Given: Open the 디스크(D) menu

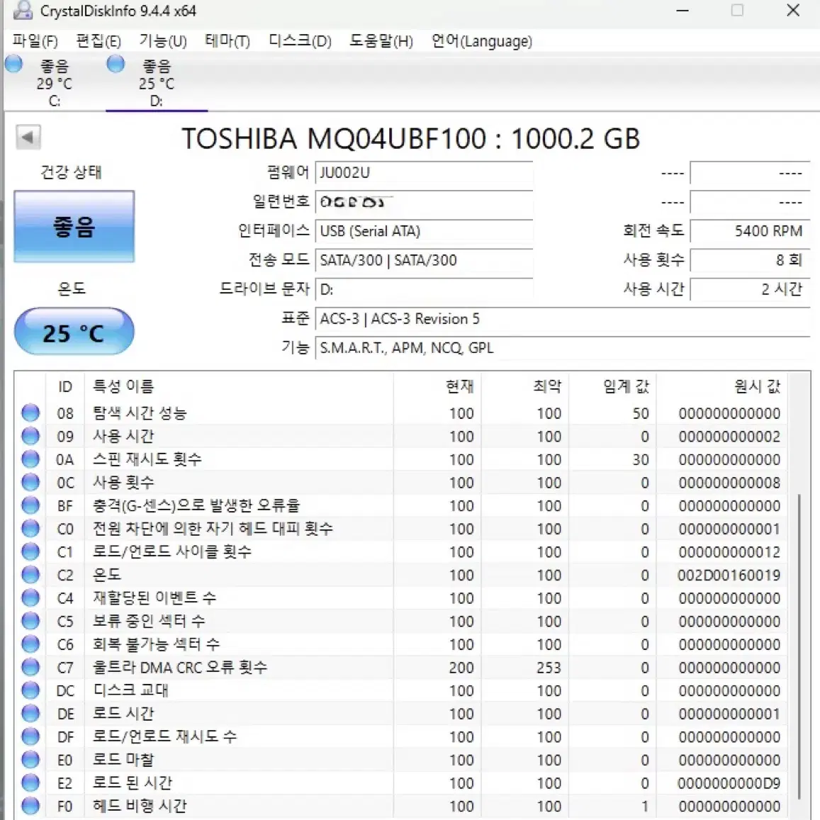Looking at the screenshot, I should pyautogui.click(x=301, y=41).
